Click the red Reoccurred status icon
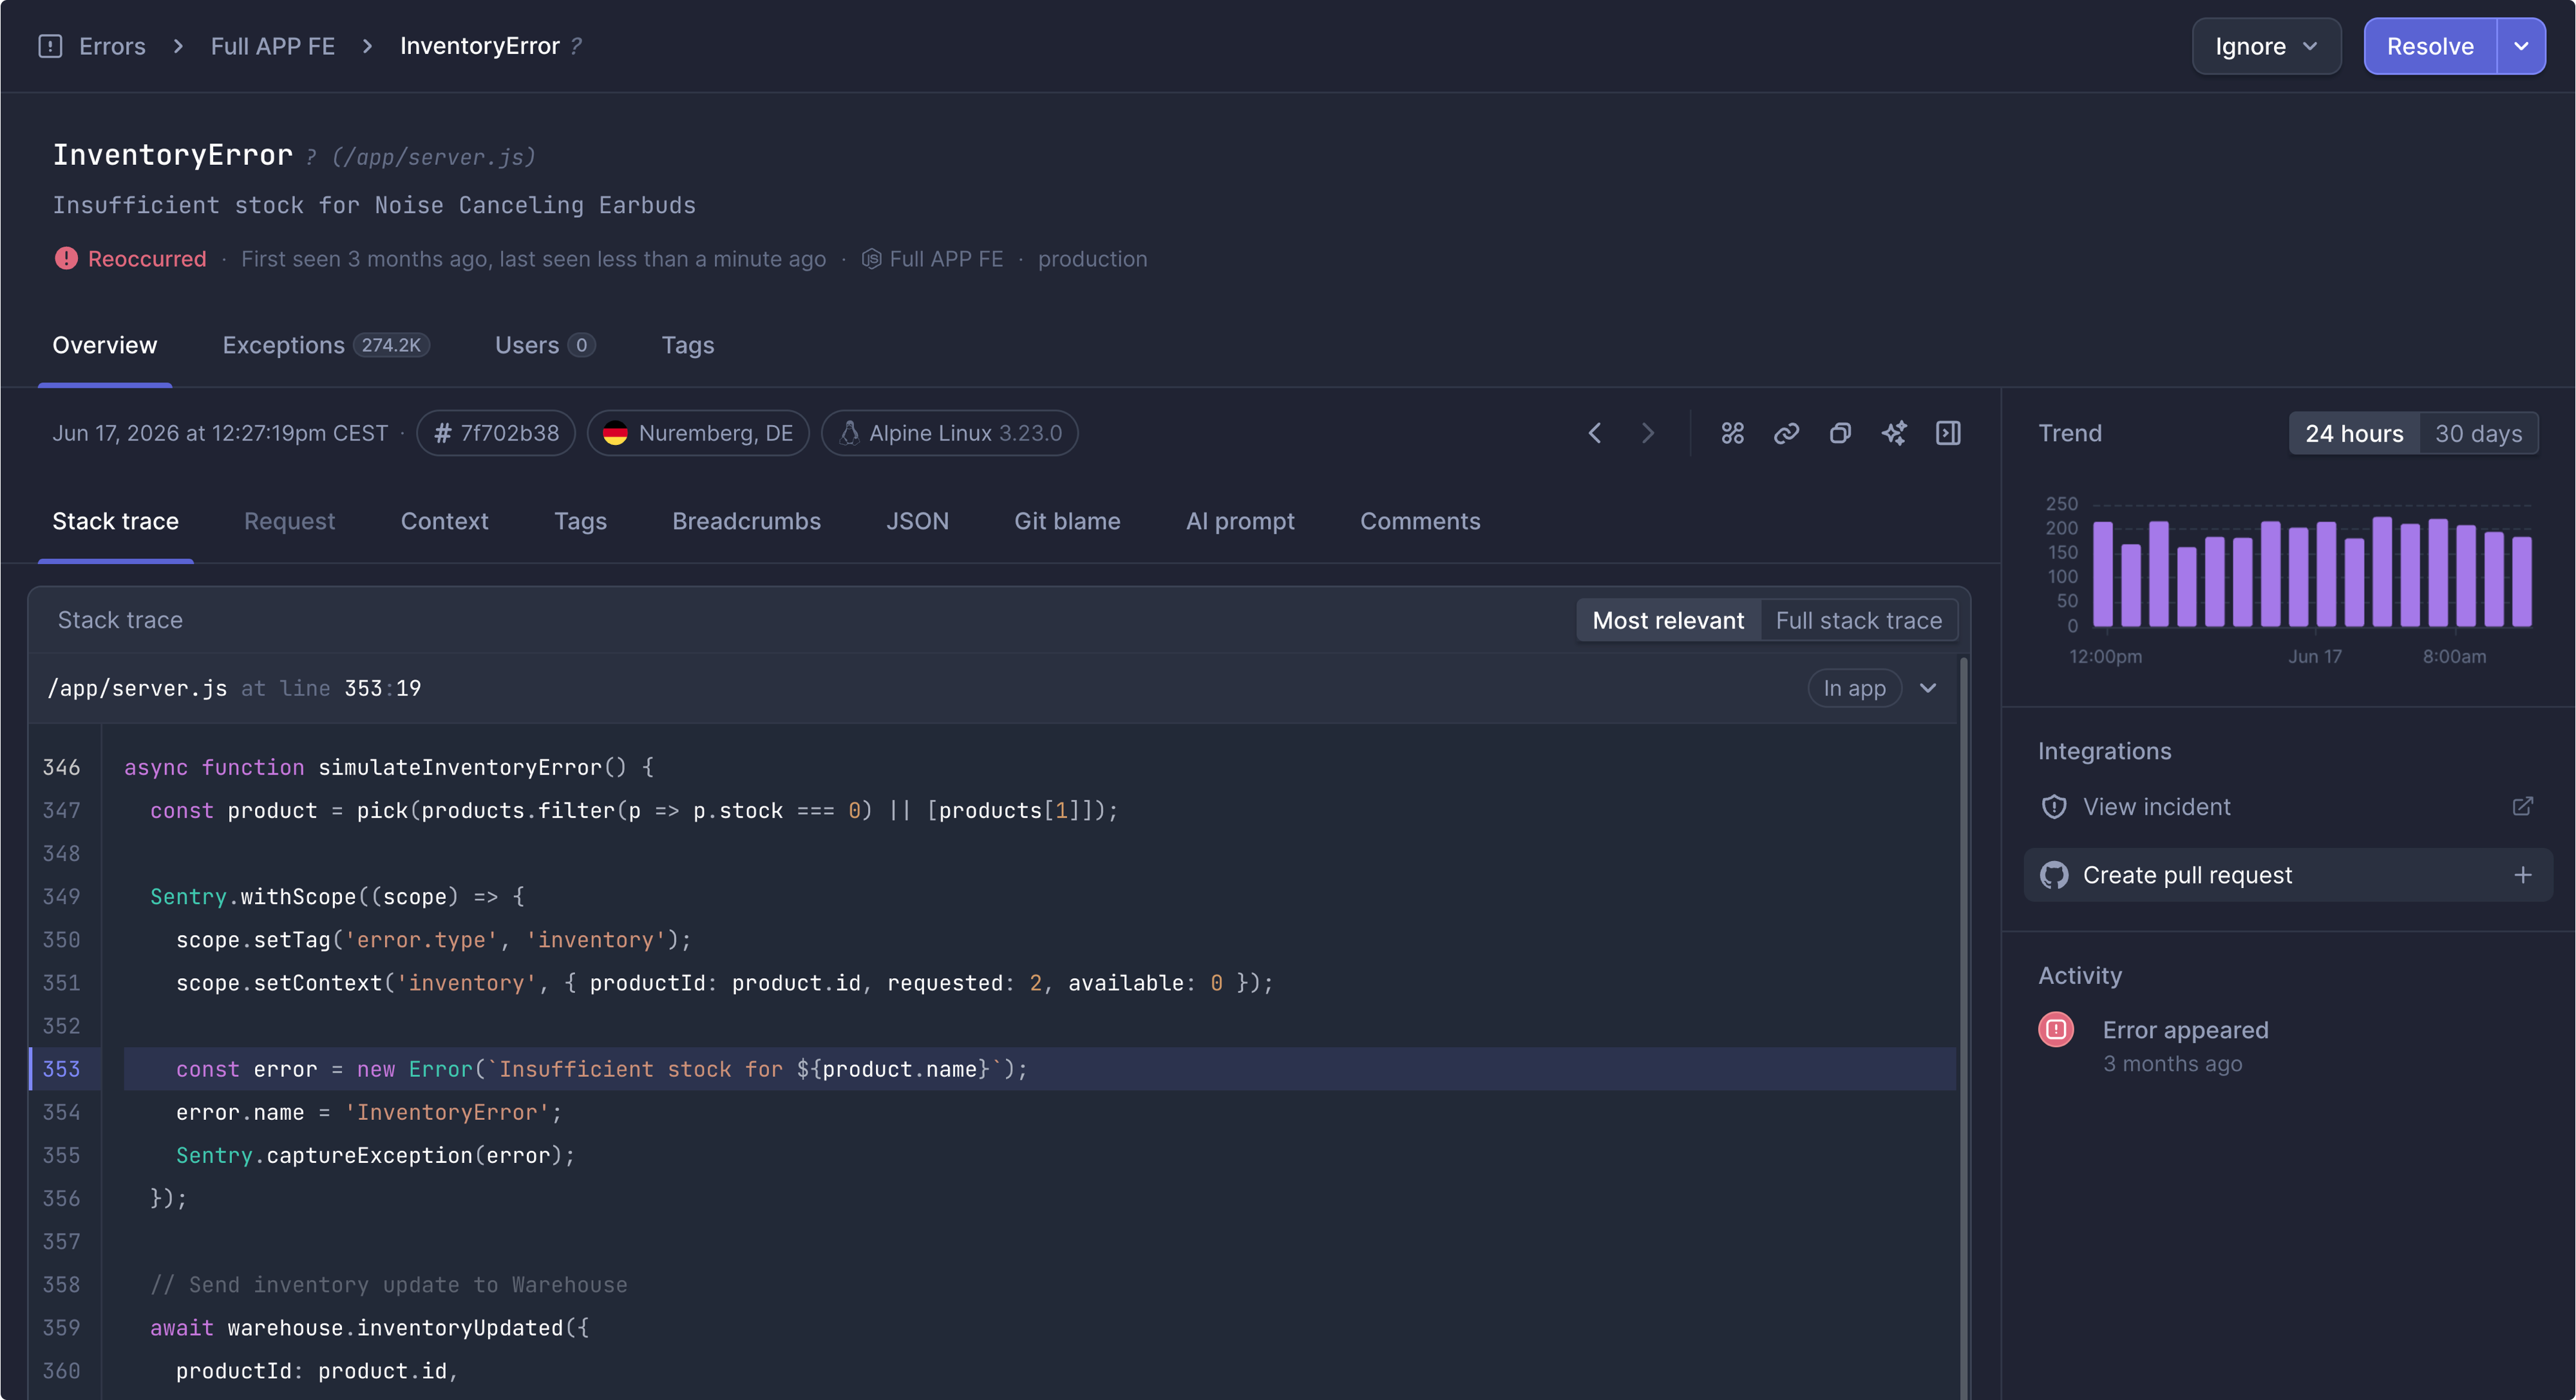 click(x=66, y=259)
